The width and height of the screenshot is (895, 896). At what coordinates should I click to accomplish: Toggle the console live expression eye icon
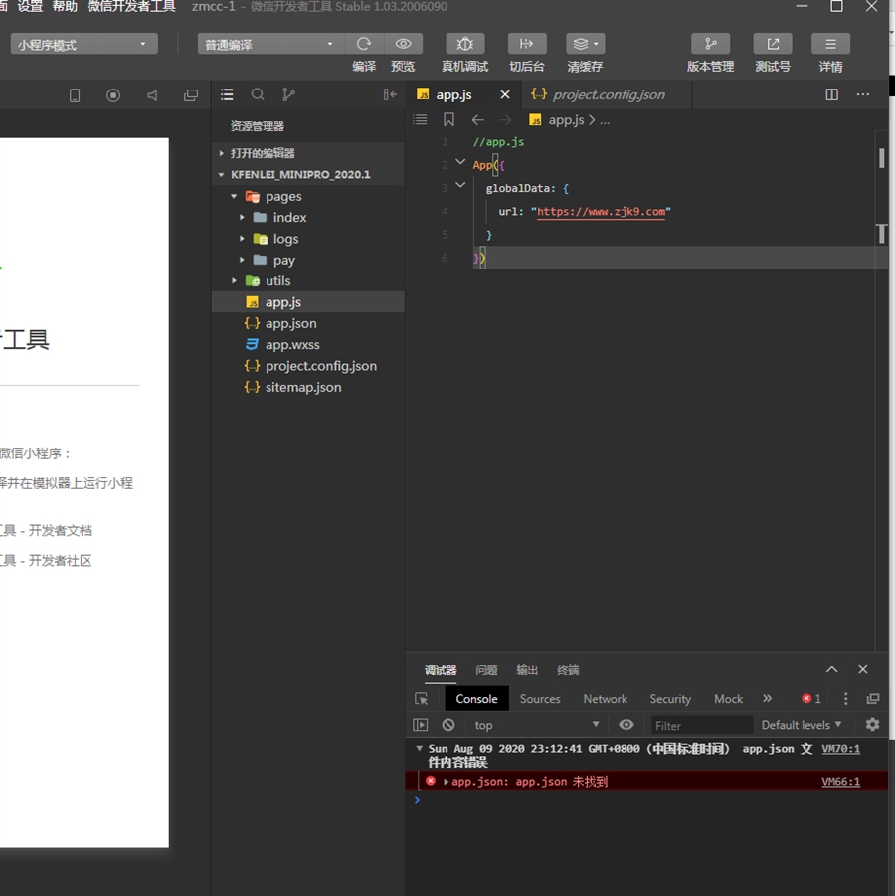coord(626,725)
